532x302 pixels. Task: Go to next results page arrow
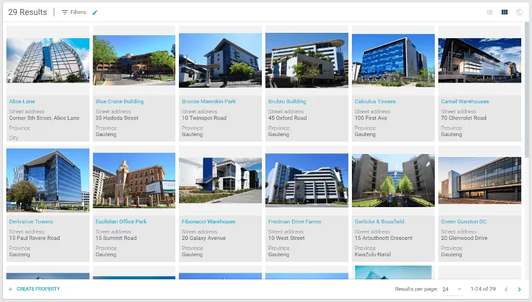pos(519,289)
